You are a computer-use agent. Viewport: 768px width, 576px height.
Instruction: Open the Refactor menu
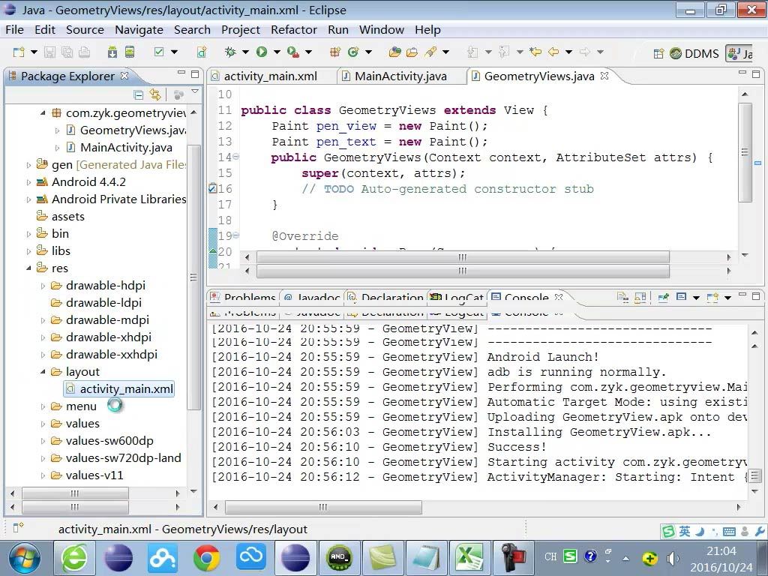(293, 30)
